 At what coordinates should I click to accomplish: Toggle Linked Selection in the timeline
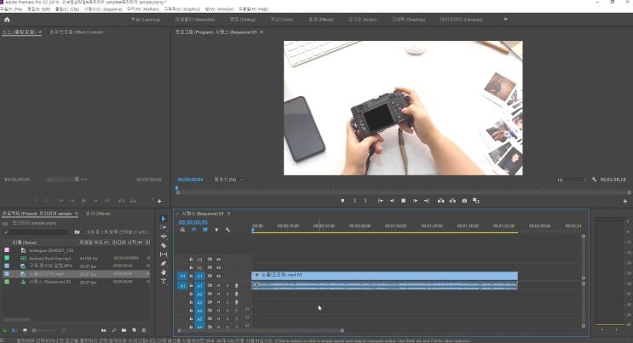click(205, 230)
